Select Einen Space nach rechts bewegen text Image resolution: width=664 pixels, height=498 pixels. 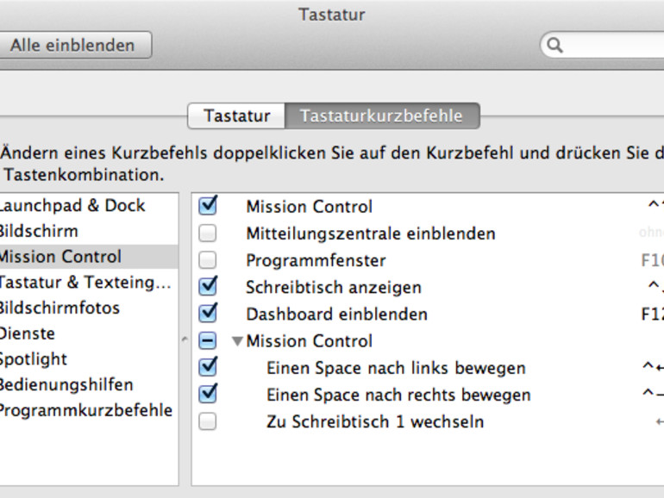(398, 395)
